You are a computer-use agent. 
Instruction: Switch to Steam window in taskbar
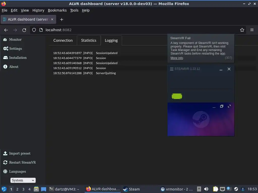(132, 189)
